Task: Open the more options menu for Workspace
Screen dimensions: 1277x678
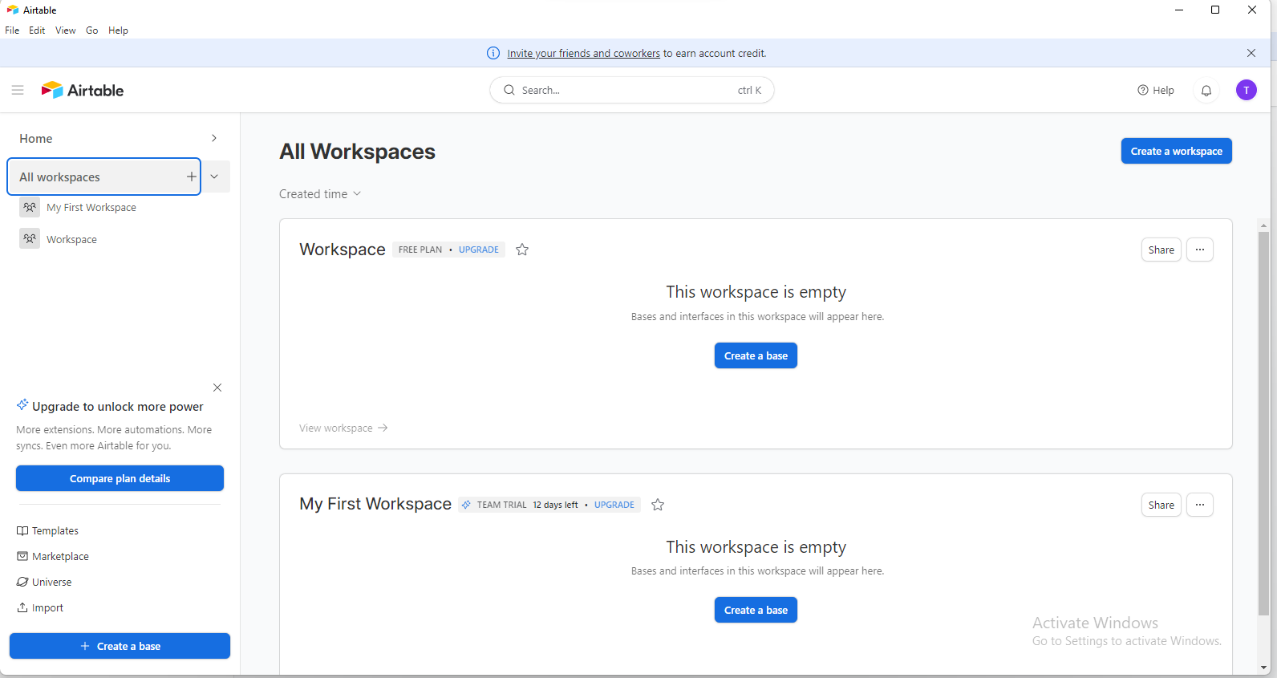Action: point(1200,250)
